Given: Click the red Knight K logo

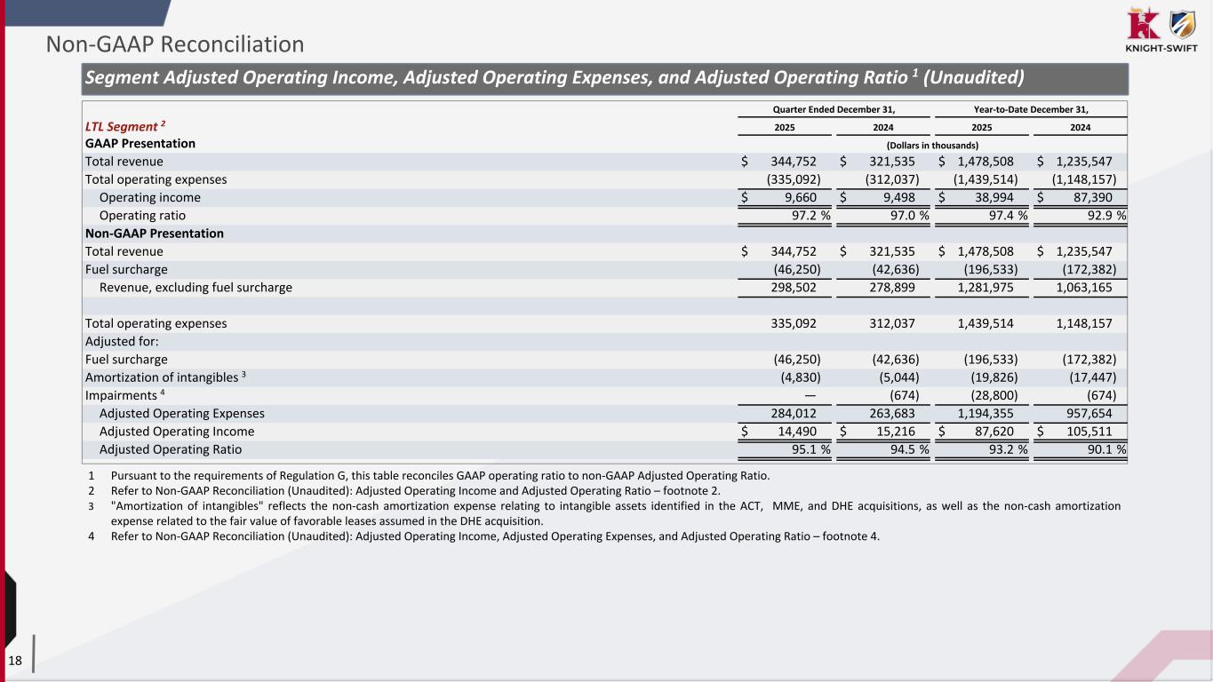Looking at the screenshot, I should click(x=1142, y=23).
